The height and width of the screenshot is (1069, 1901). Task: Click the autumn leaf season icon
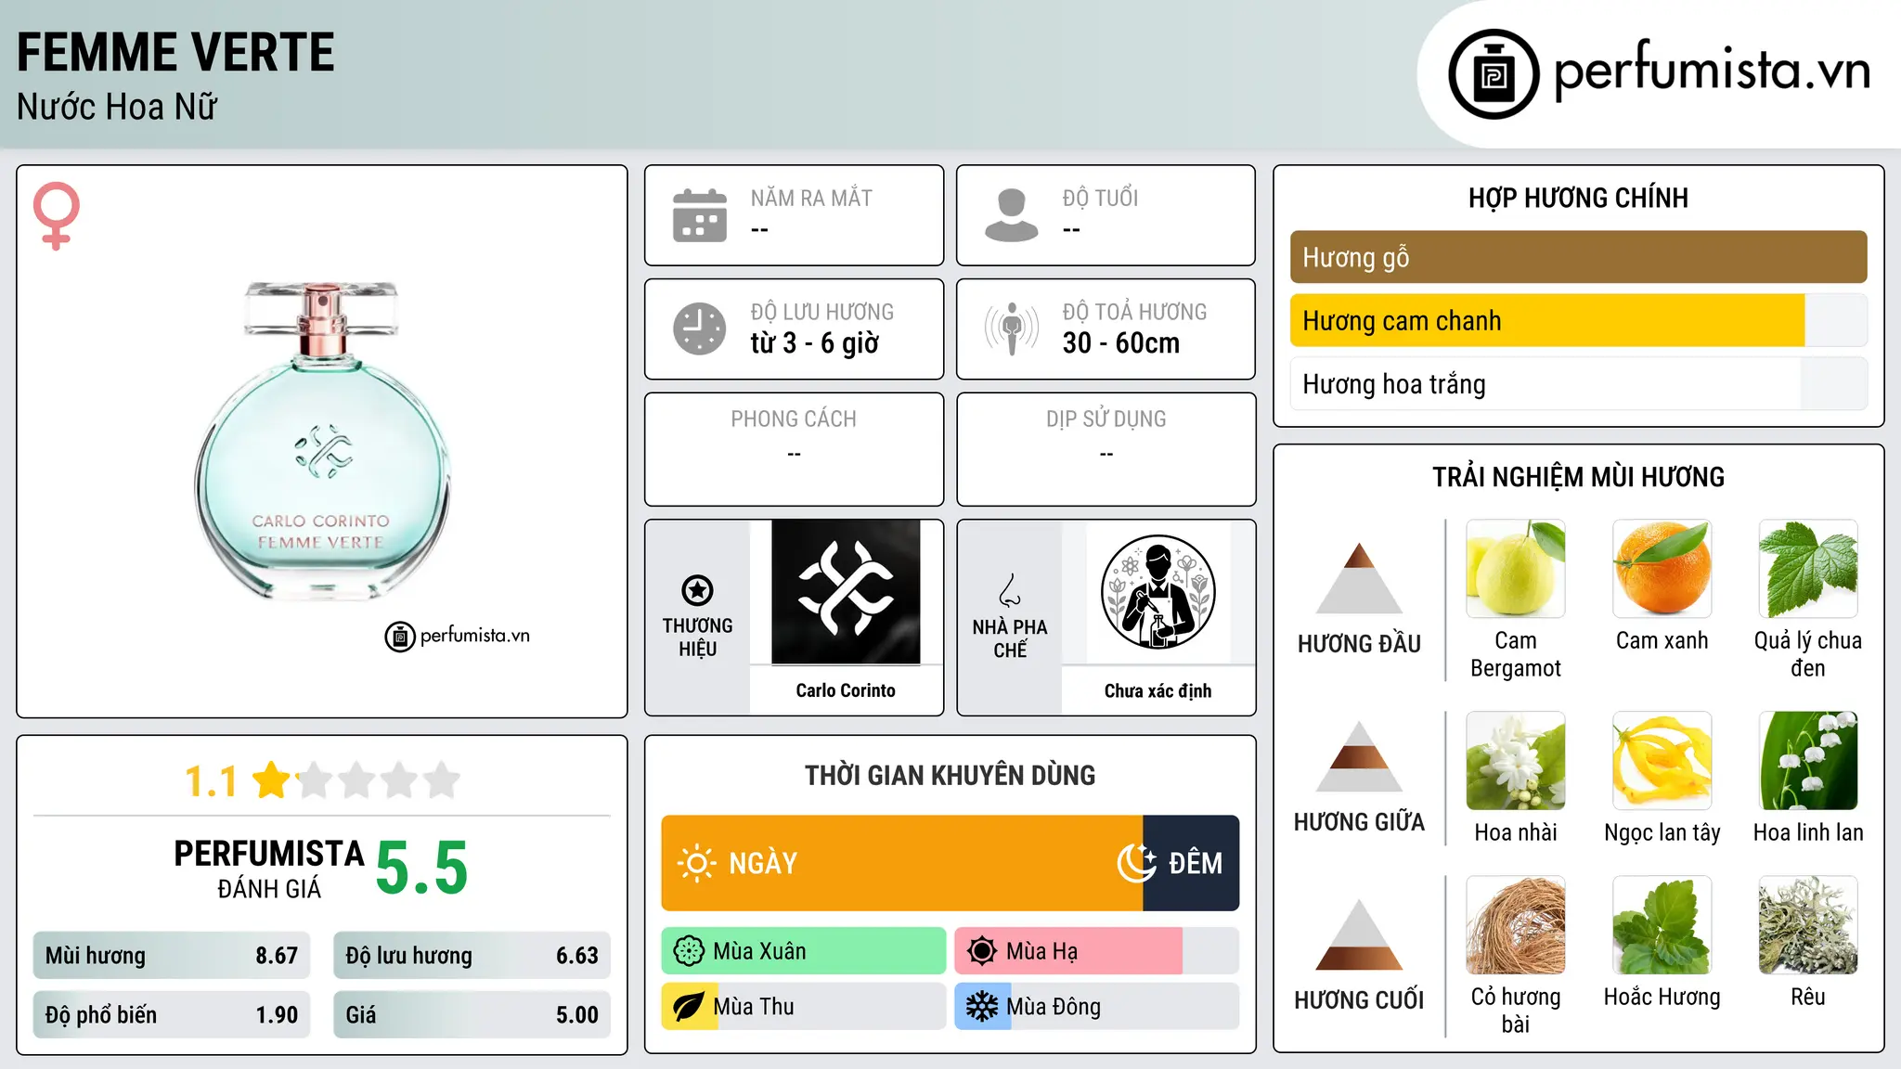(689, 1007)
